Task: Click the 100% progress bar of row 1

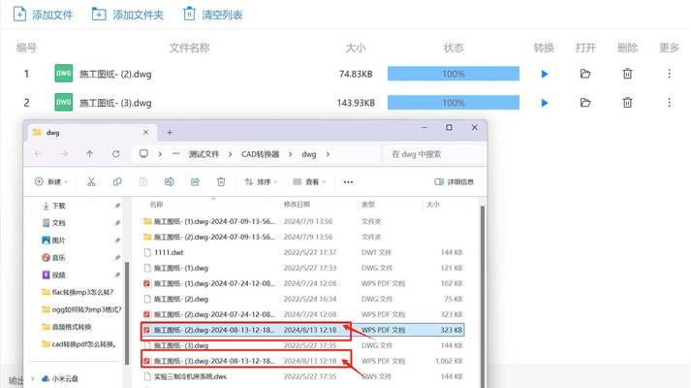Action: point(454,74)
